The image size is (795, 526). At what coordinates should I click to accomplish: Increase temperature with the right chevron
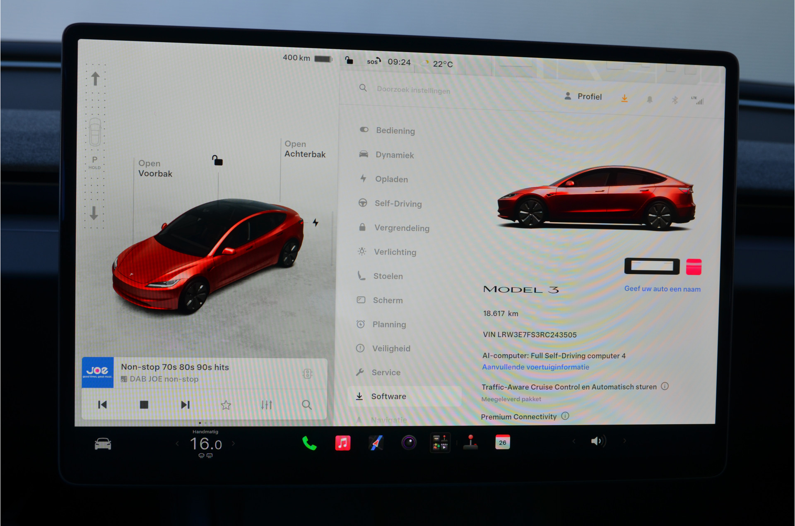point(234,443)
